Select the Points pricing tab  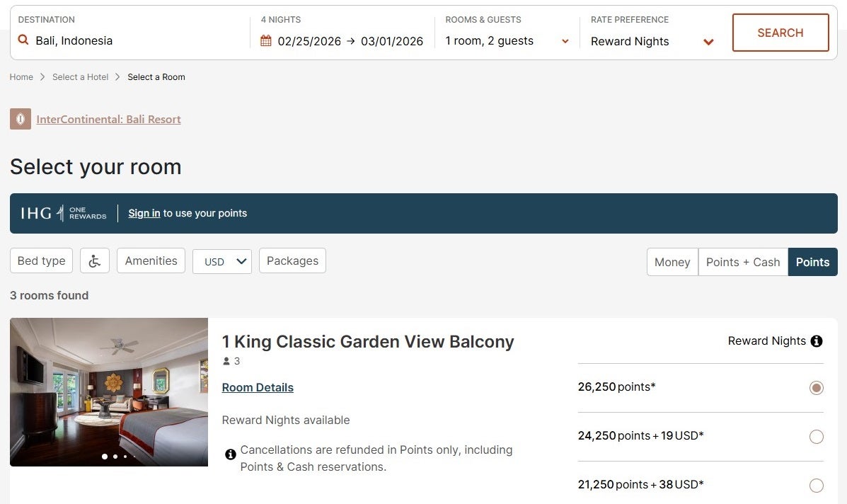click(x=812, y=262)
